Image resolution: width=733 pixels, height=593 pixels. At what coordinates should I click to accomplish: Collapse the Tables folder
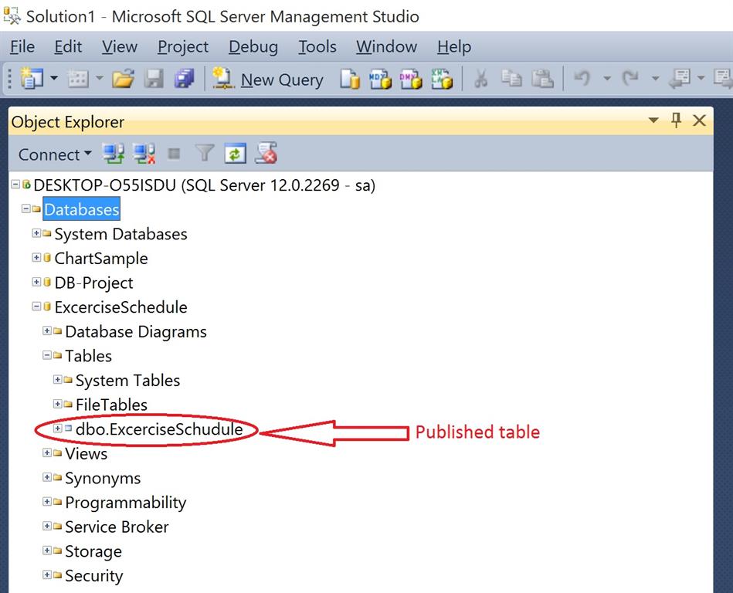coord(47,354)
